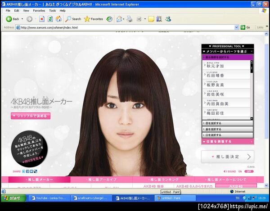
Task: Turn the sound OFF
Action: pos(249,171)
